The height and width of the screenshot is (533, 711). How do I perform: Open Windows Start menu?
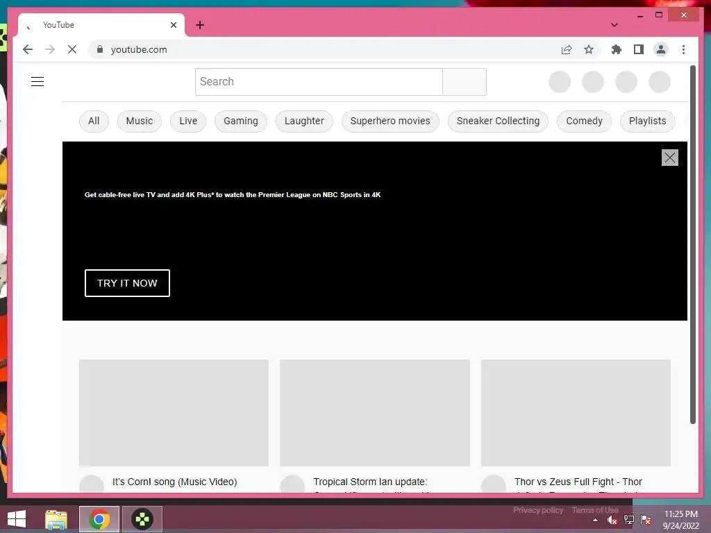coord(17,519)
